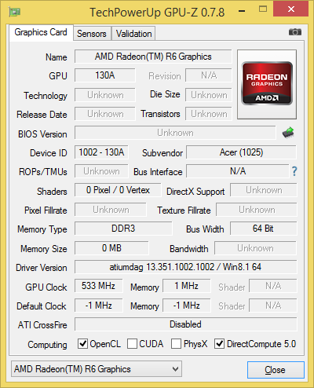Click the Default Clock -1 MHz field
314x388 pixels.
[x=98, y=306]
